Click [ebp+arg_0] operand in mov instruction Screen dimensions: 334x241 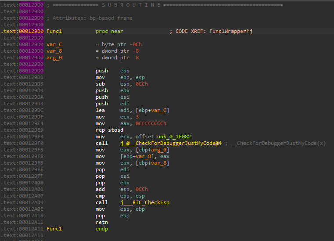click(x=153, y=150)
